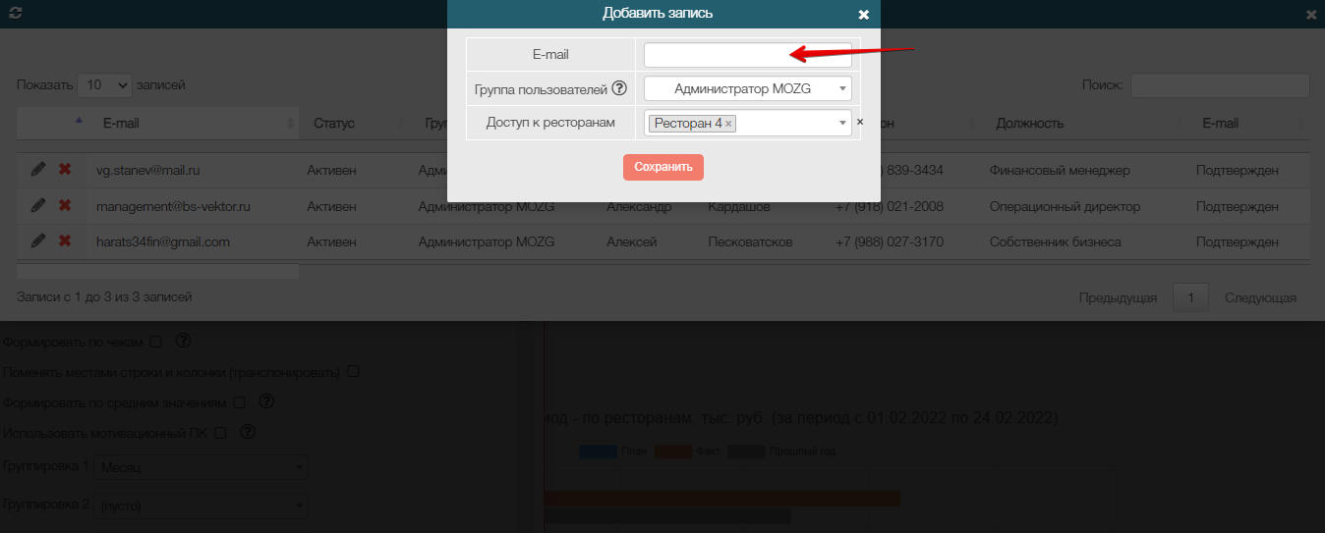Click the harats34fin@gmail.com email cell
Image resolution: width=1325 pixels, height=533 pixels.
(163, 242)
